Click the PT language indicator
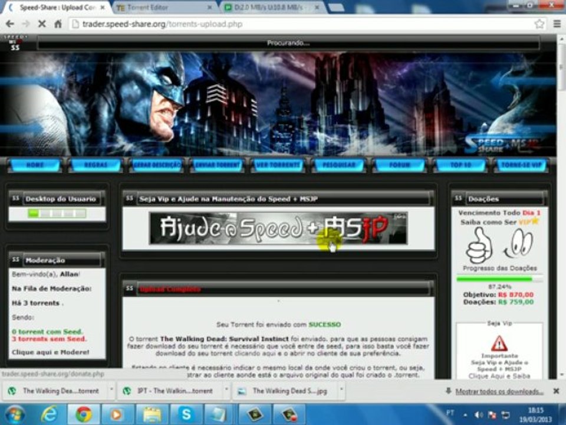Image resolution: width=566 pixels, height=425 pixels. point(450,413)
